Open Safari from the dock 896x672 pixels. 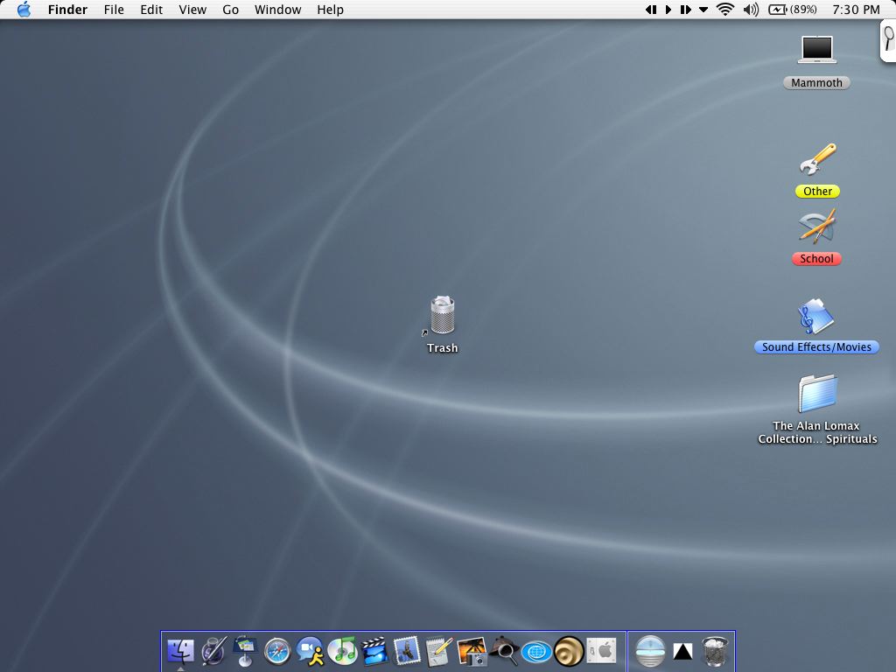[x=277, y=650]
